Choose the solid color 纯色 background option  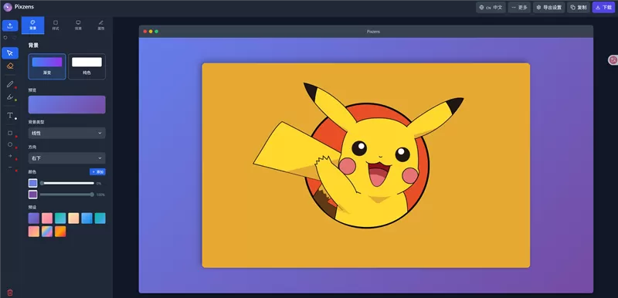pos(87,66)
